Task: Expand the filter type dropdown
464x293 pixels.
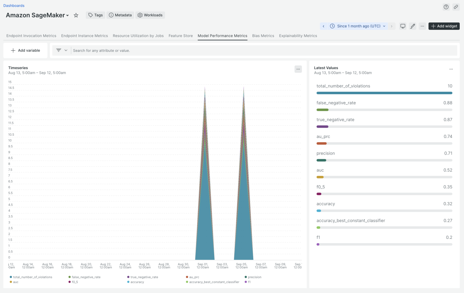Action: [61, 50]
